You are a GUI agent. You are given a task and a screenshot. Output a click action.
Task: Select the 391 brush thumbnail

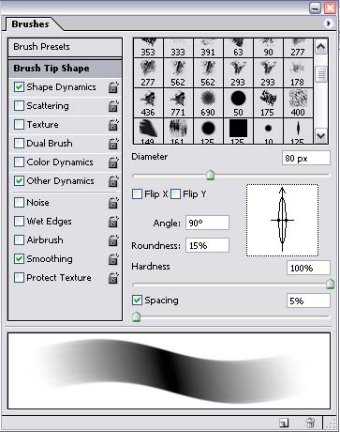[208, 48]
